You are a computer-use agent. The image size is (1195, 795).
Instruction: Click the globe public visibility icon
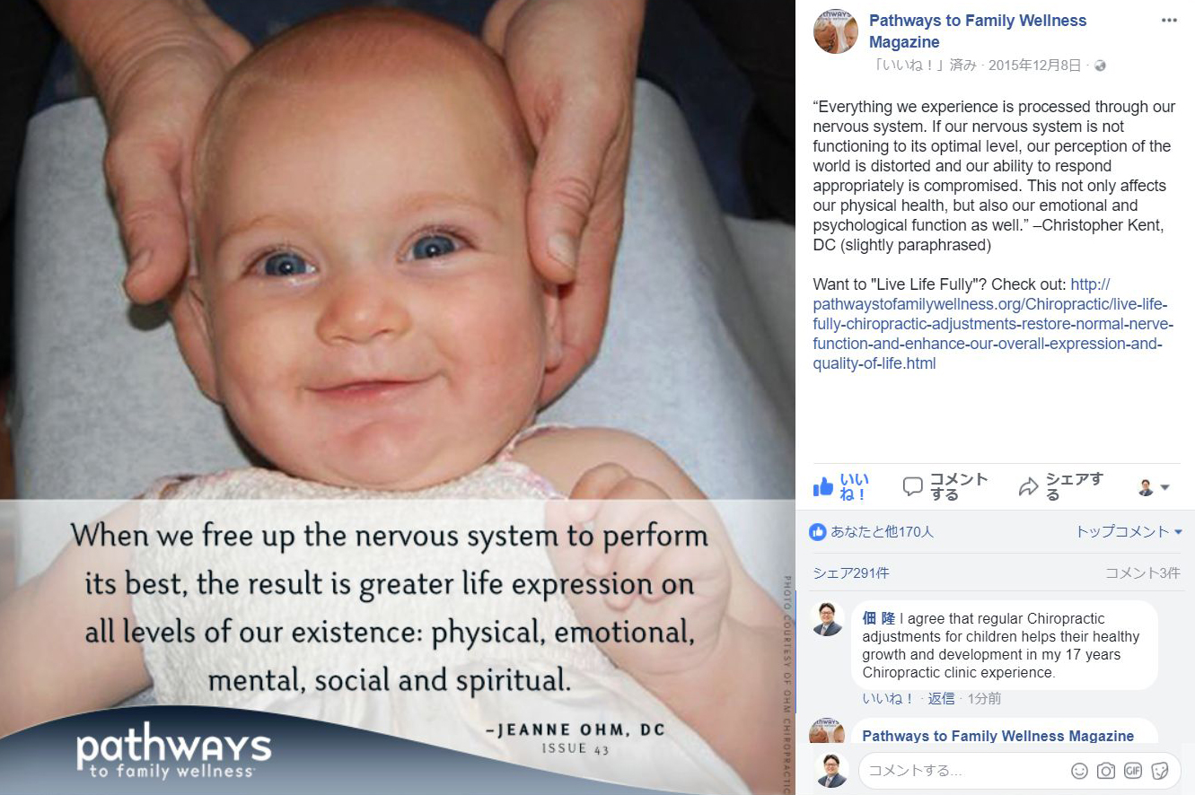1100,66
